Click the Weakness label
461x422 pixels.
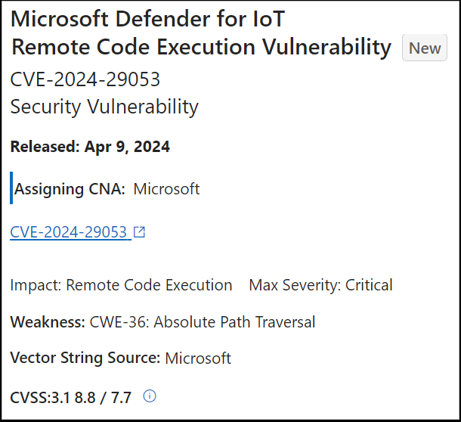(48, 321)
